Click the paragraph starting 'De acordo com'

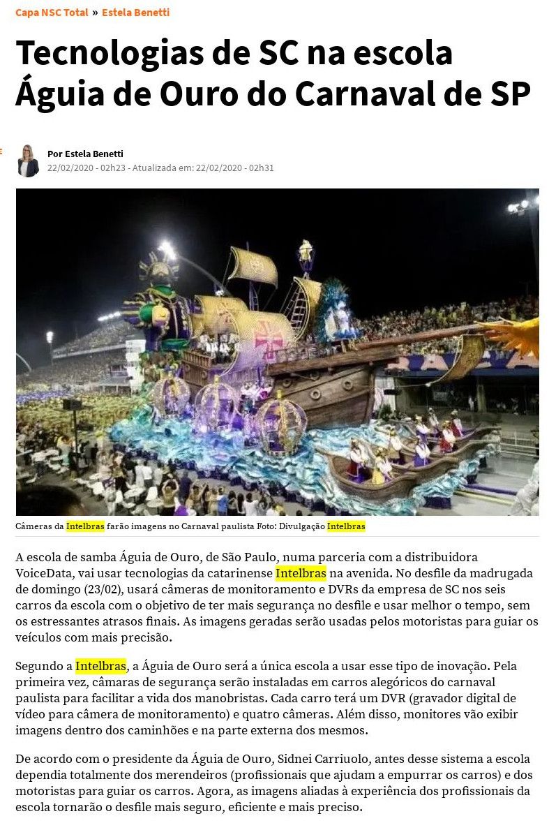[x=273, y=783]
